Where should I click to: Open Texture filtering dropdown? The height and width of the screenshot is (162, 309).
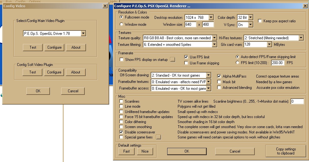pyautogui.click(x=215, y=45)
